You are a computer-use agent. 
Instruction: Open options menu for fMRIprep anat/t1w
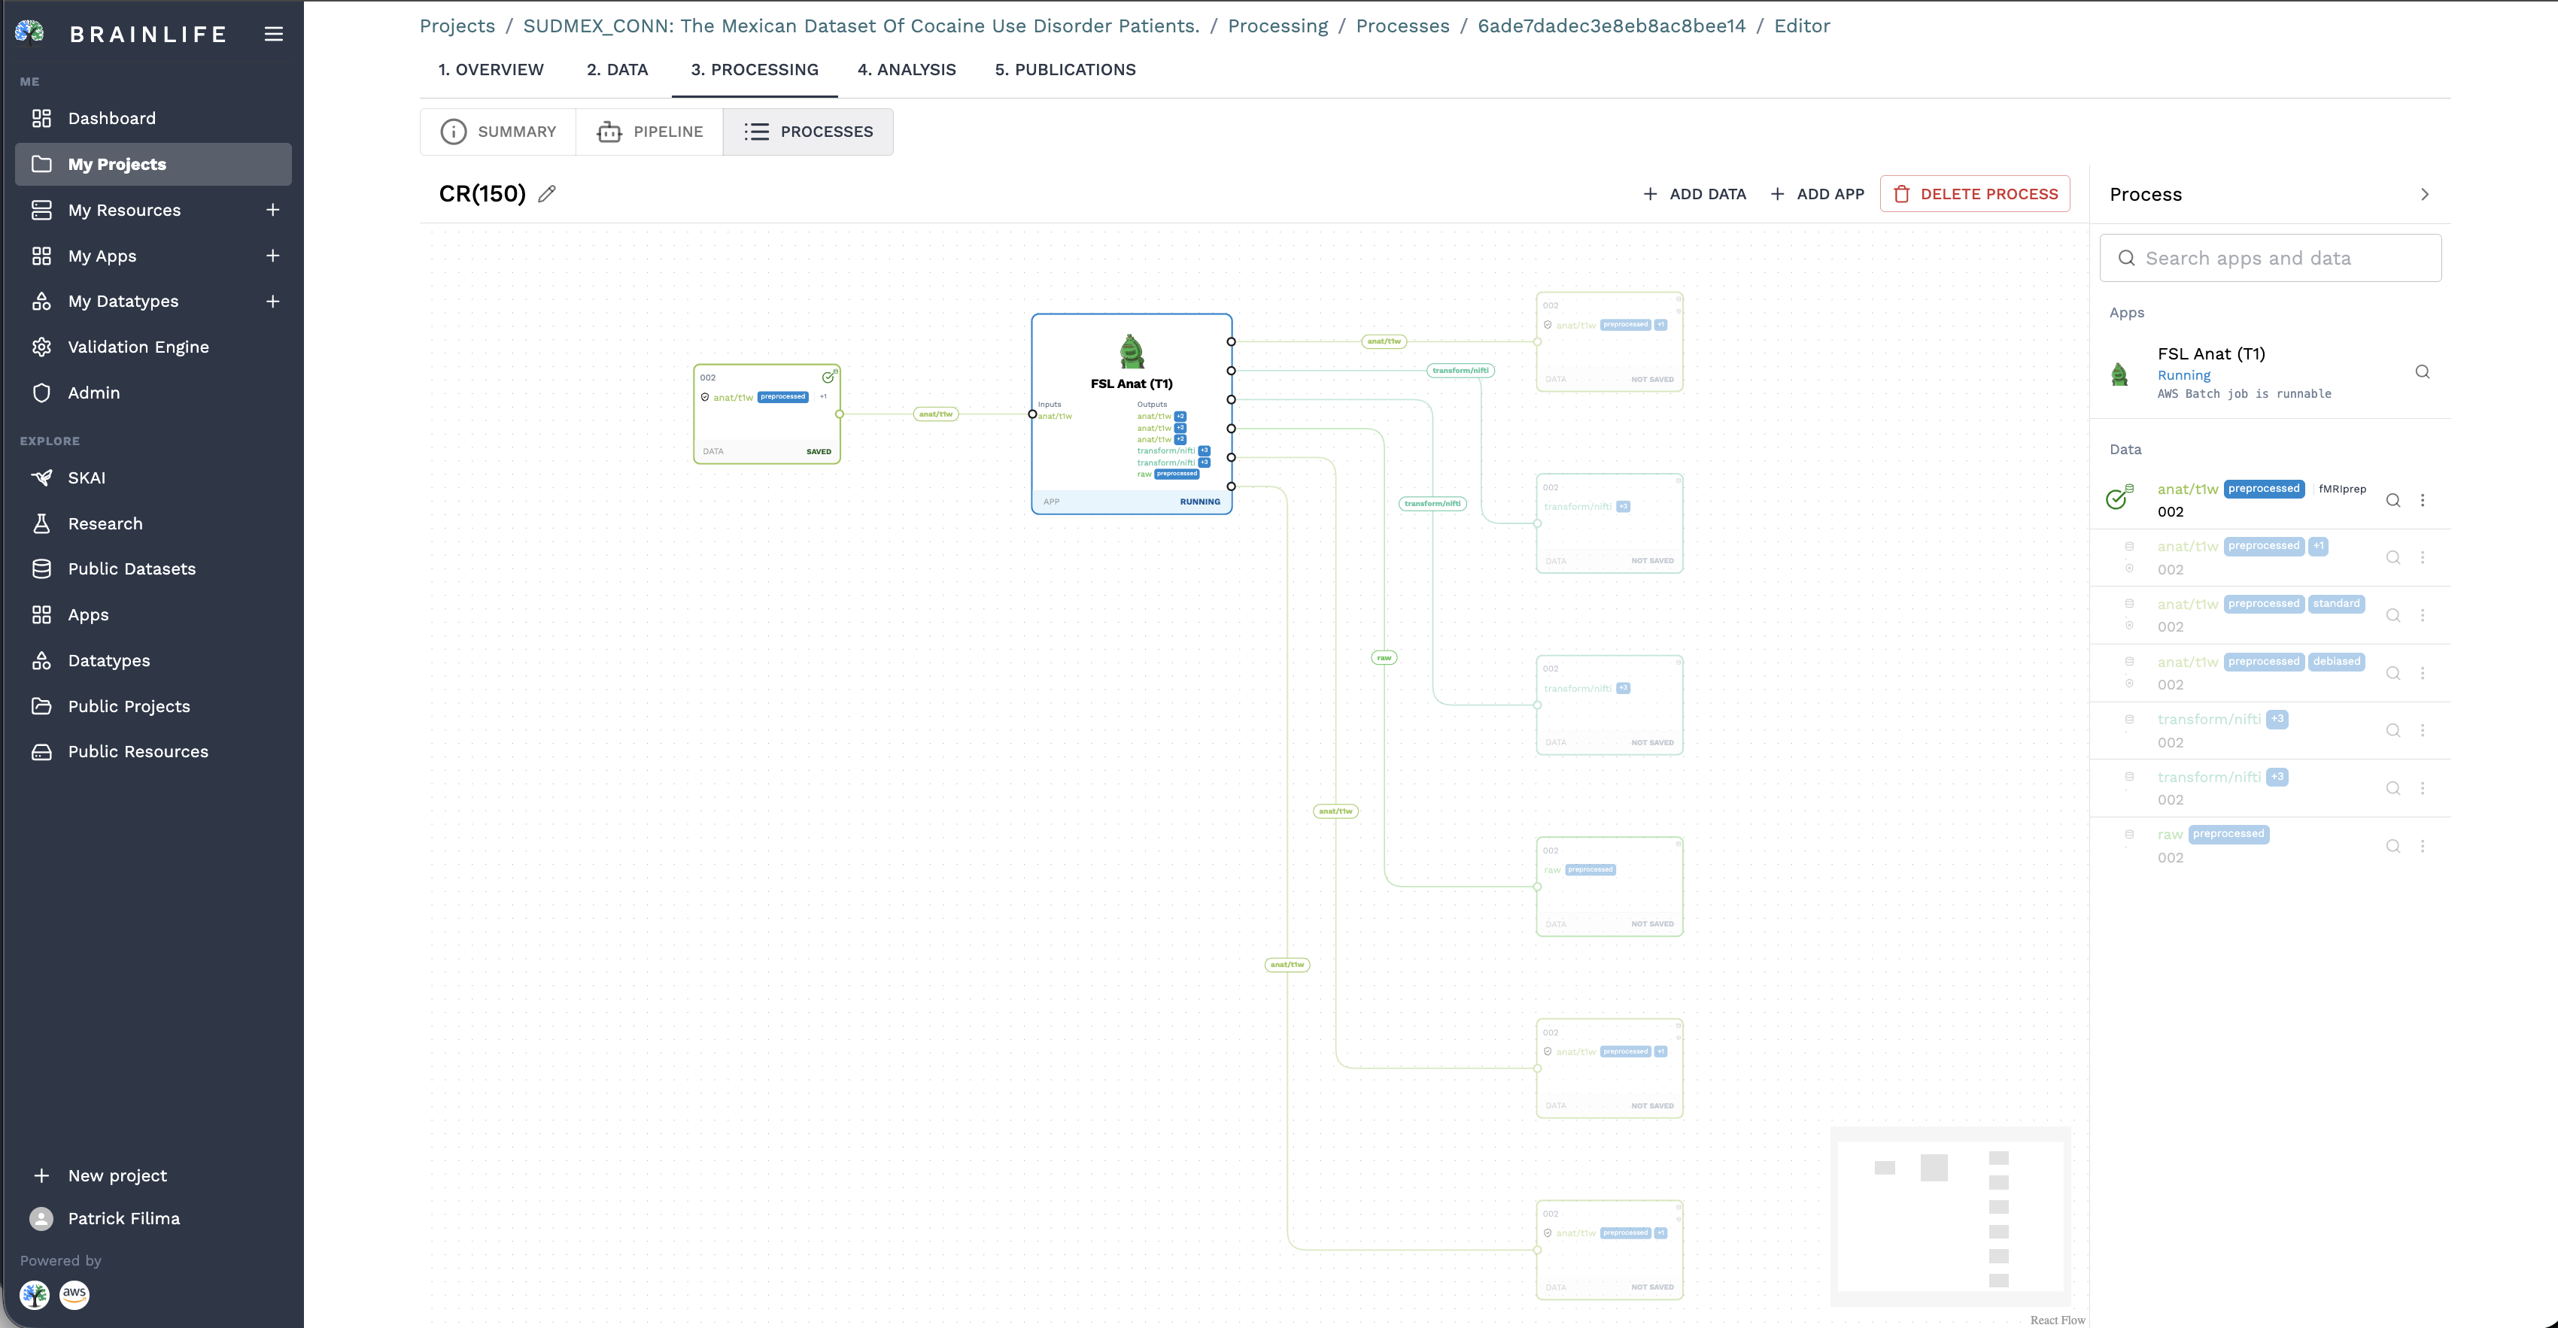[x=2423, y=500]
